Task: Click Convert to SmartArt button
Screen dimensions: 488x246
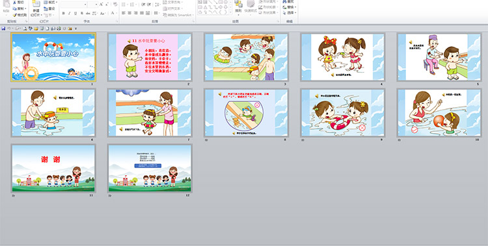Action: pyautogui.click(x=178, y=15)
